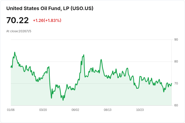Screen dimensions: 185x123
Task: Click the lowest trough of the price line
Action: (63, 100)
